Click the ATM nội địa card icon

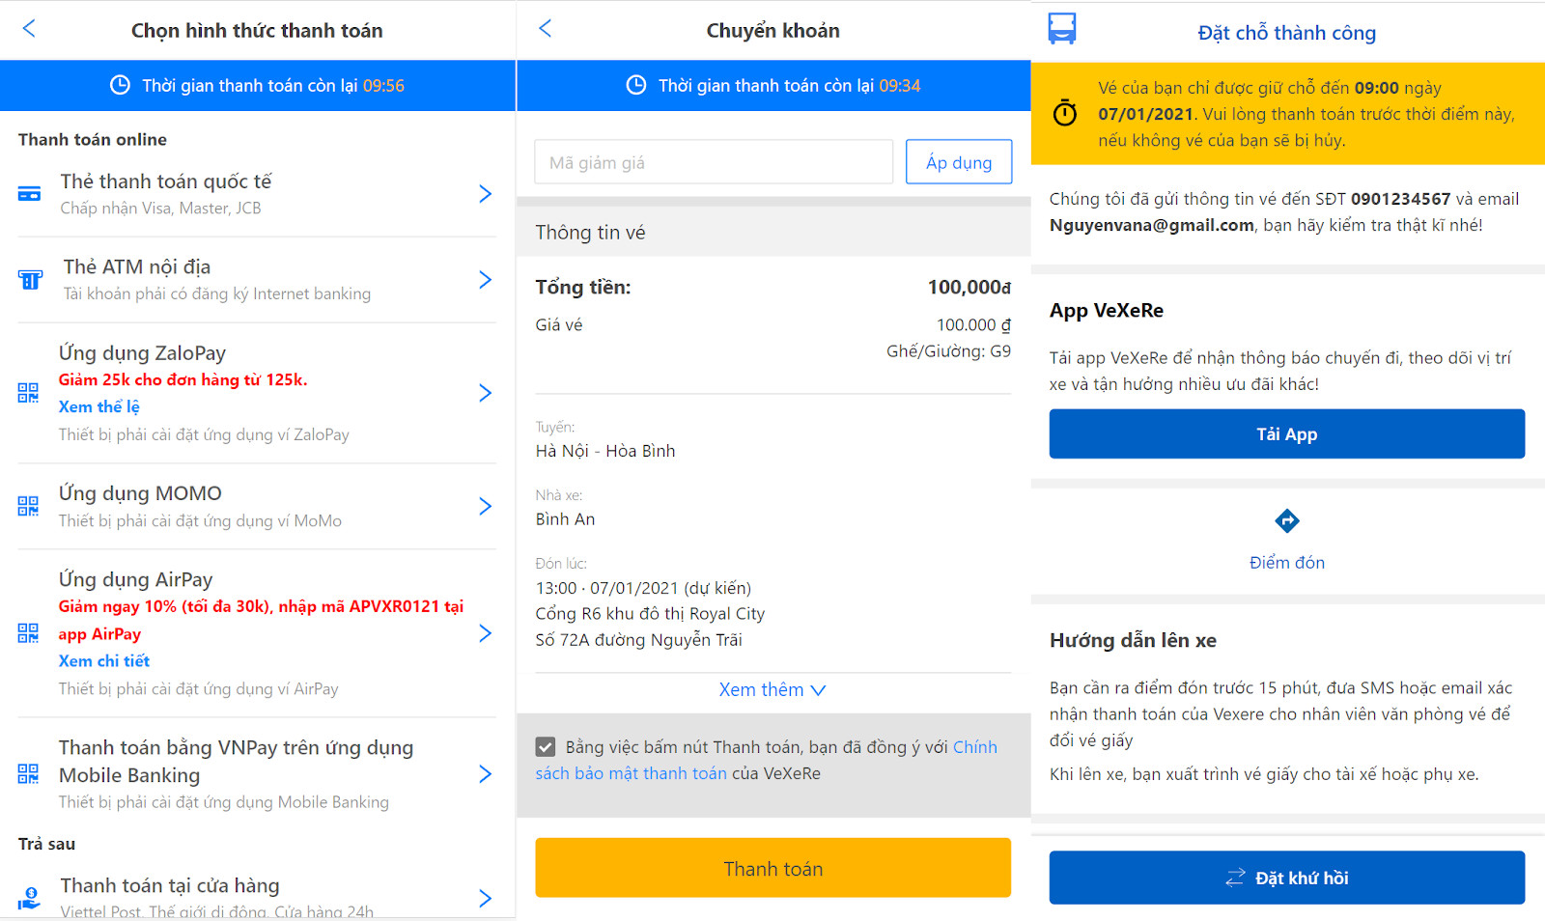(x=30, y=280)
